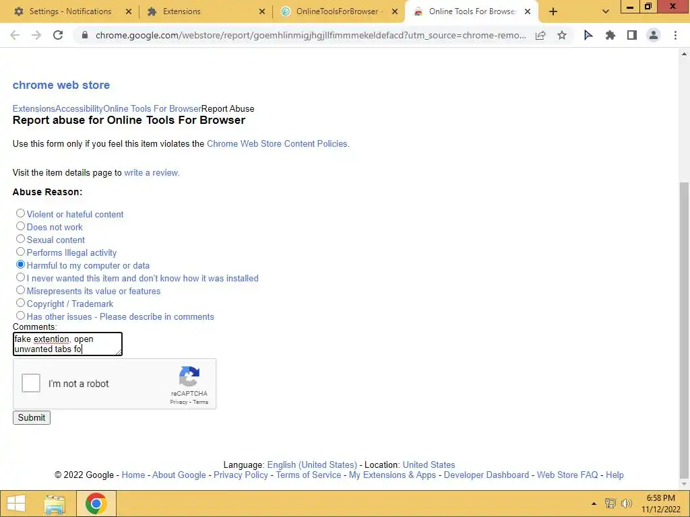Select I never wanted this item reason
Image resolution: width=690 pixels, height=517 pixels.
(20, 277)
